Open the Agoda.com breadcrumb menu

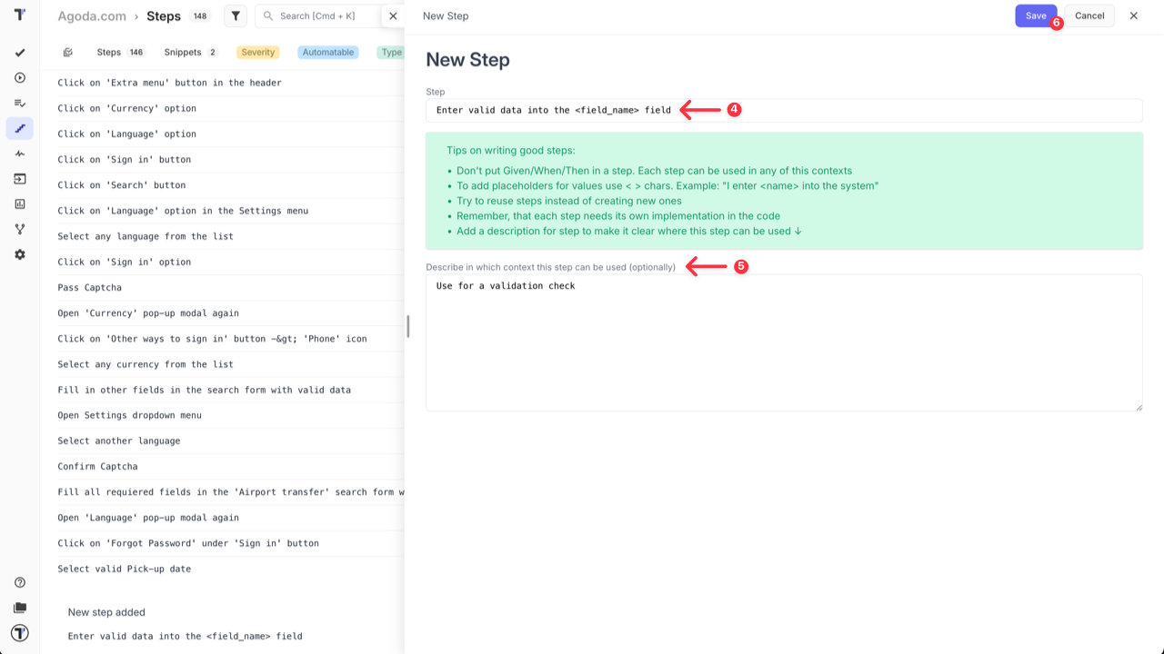tap(92, 15)
